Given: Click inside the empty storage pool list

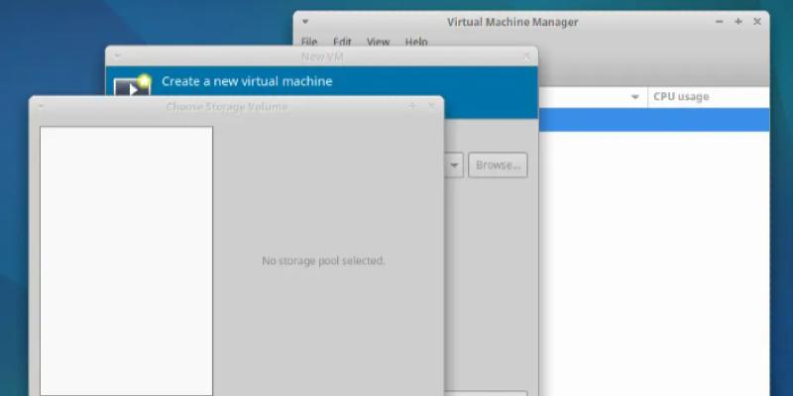Looking at the screenshot, I should point(127,260).
